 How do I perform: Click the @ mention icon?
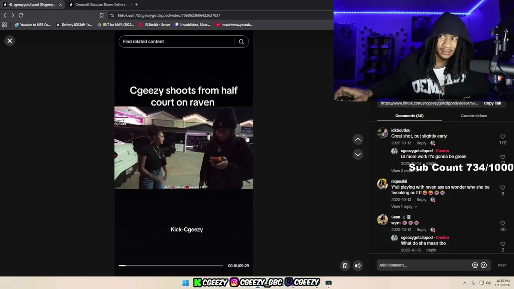[475, 265]
